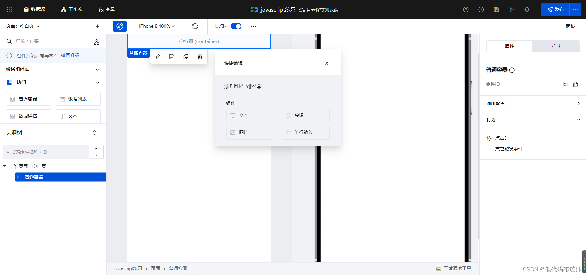Add 图片 component in quick edit
The image size is (586, 275).
tap(250, 133)
